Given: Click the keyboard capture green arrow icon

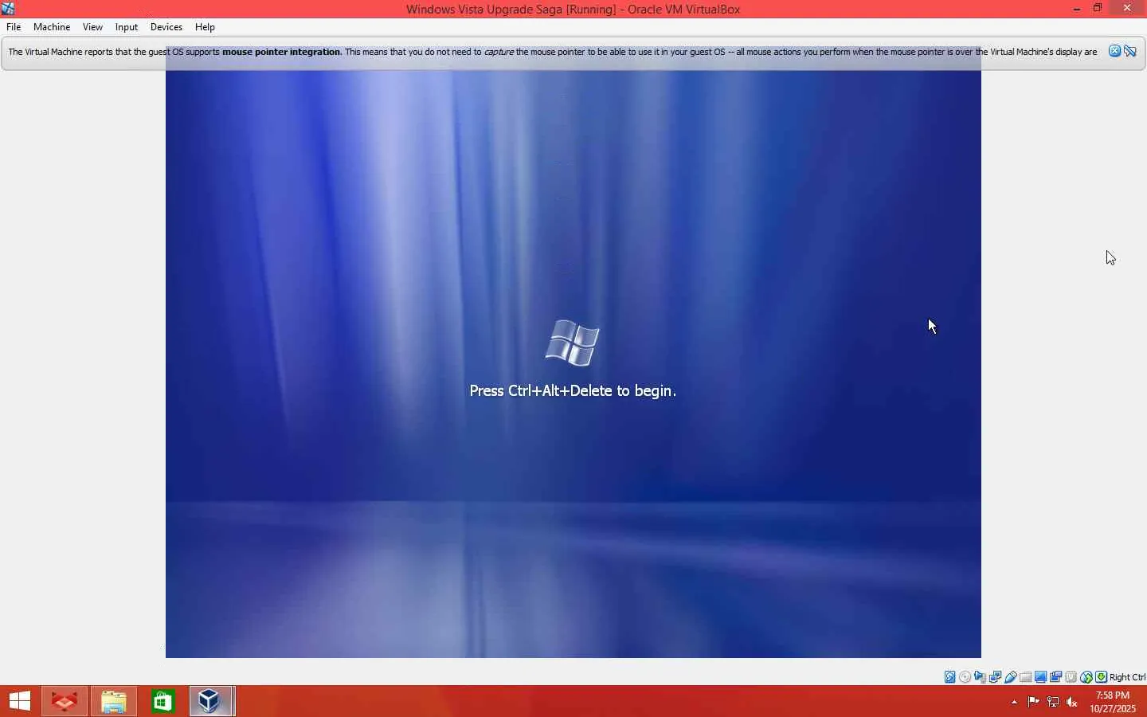Looking at the screenshot, I should 1102,677.
